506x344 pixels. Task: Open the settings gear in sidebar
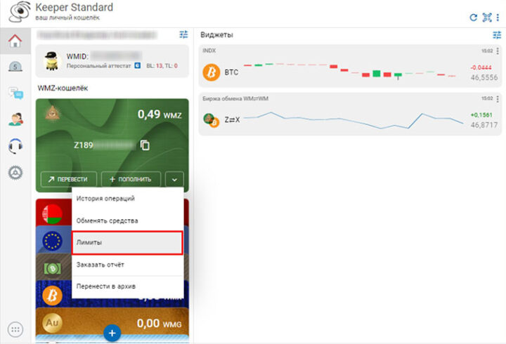pyautogui.click(x=15, y=173)
